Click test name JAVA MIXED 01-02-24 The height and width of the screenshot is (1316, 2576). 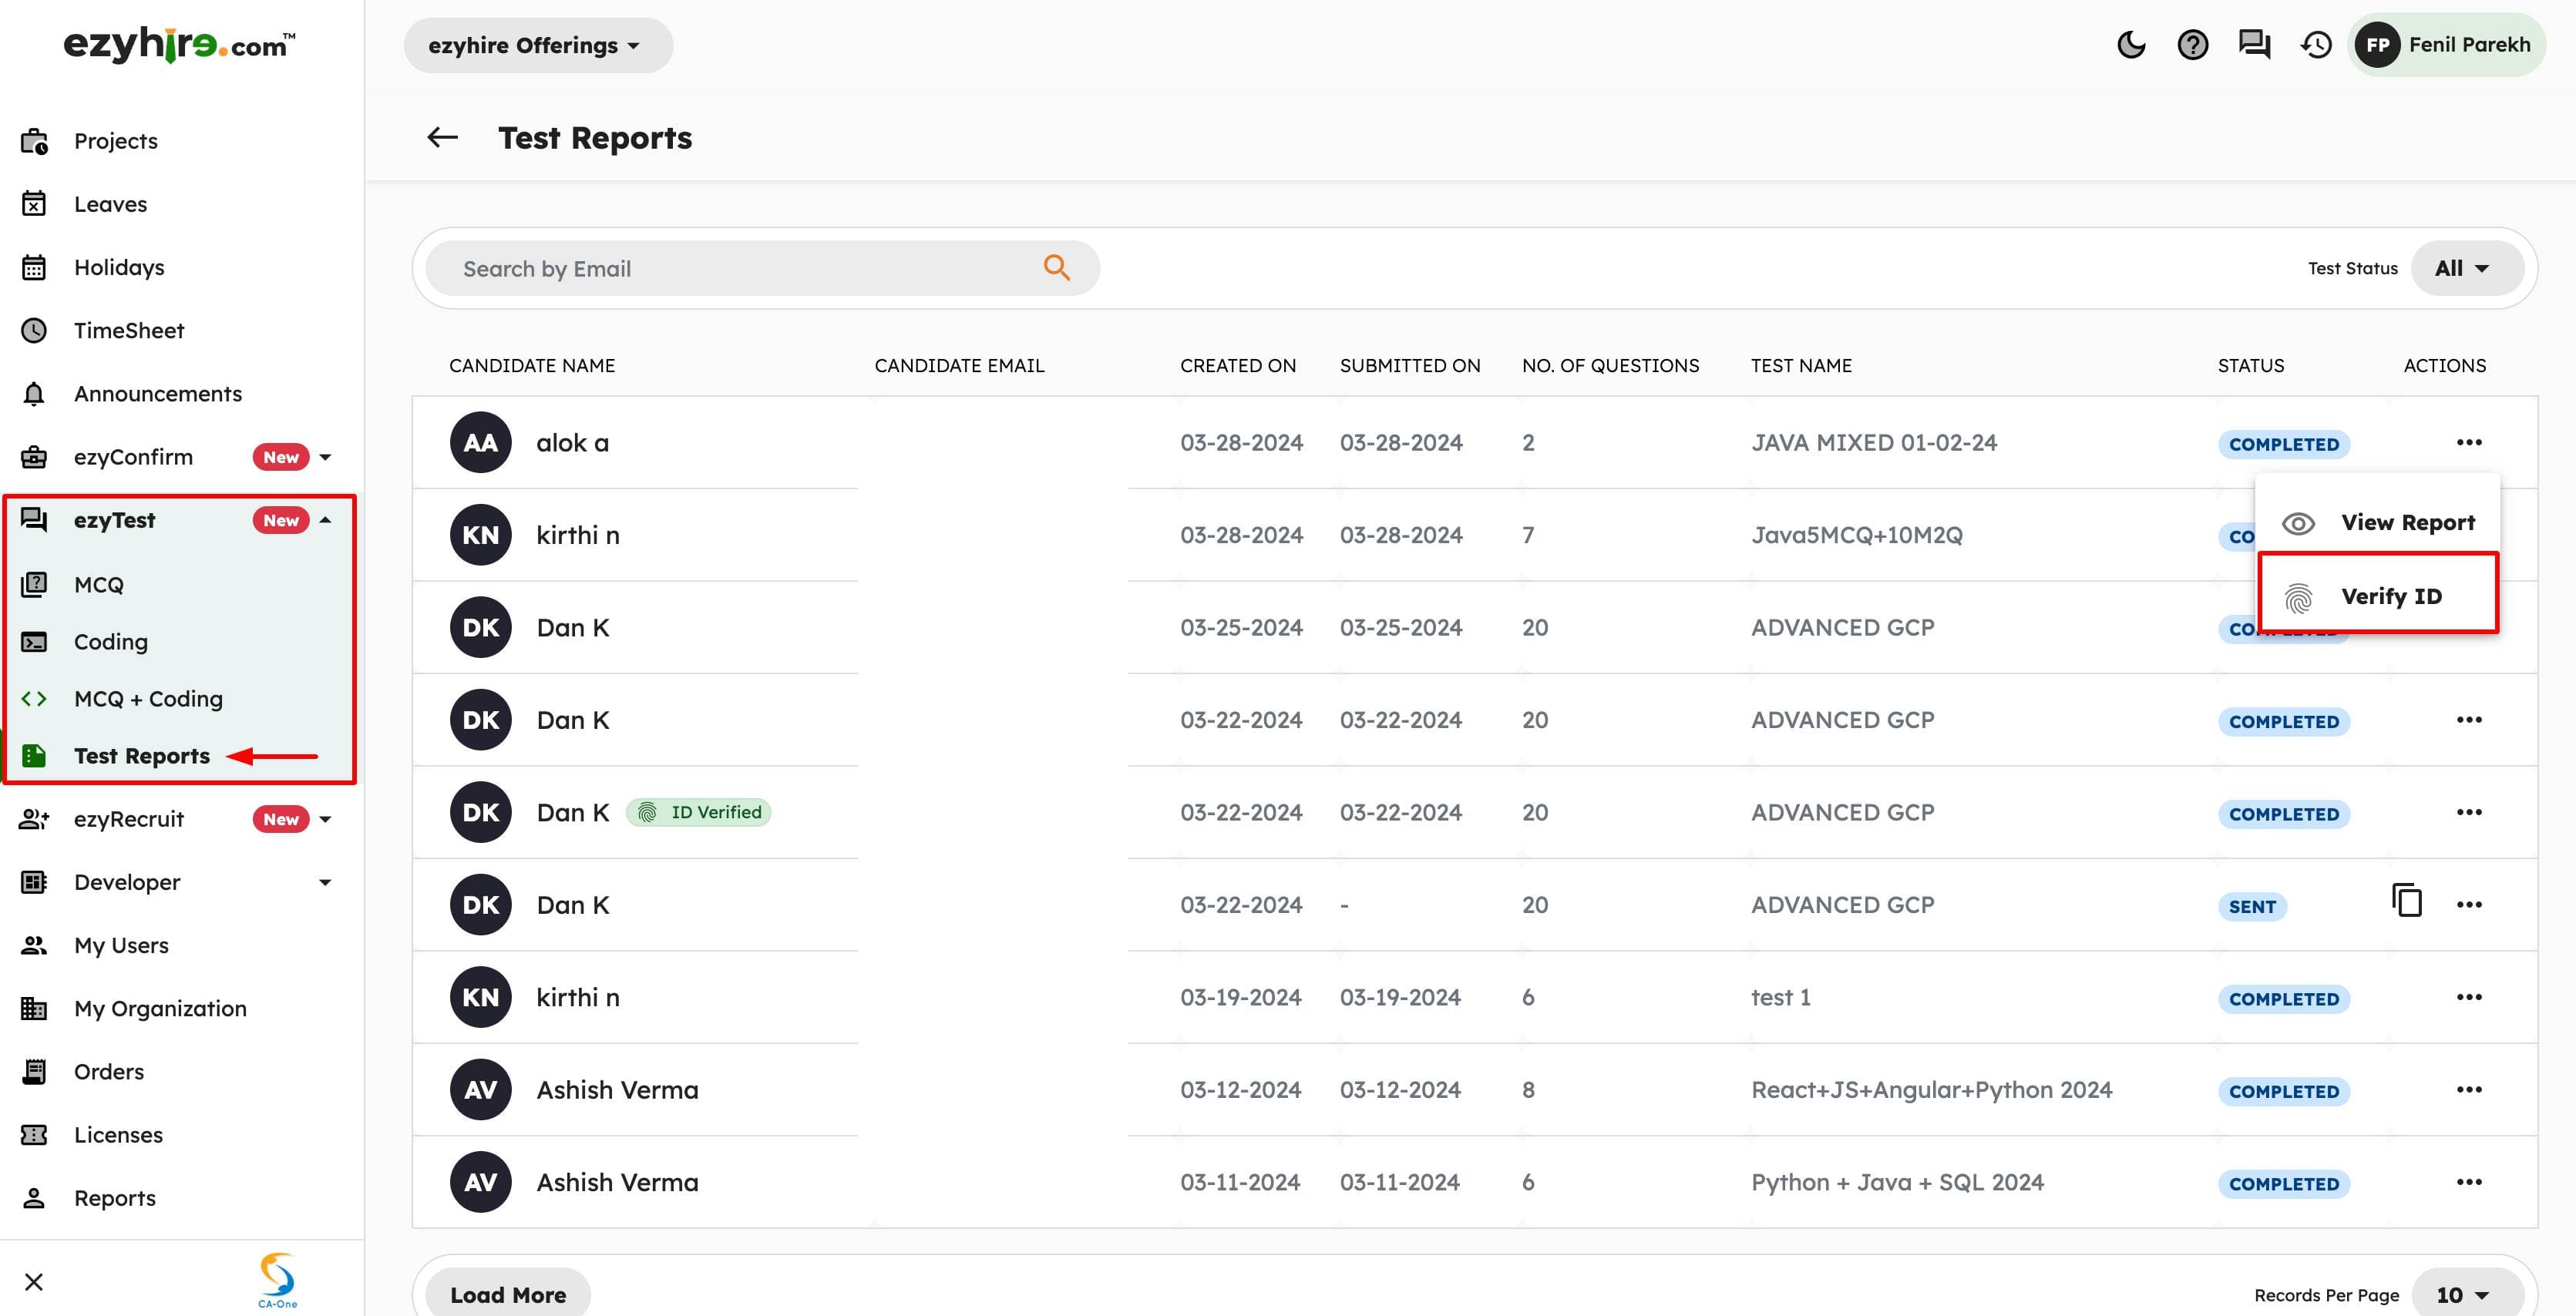click(x=1873, y=443)
